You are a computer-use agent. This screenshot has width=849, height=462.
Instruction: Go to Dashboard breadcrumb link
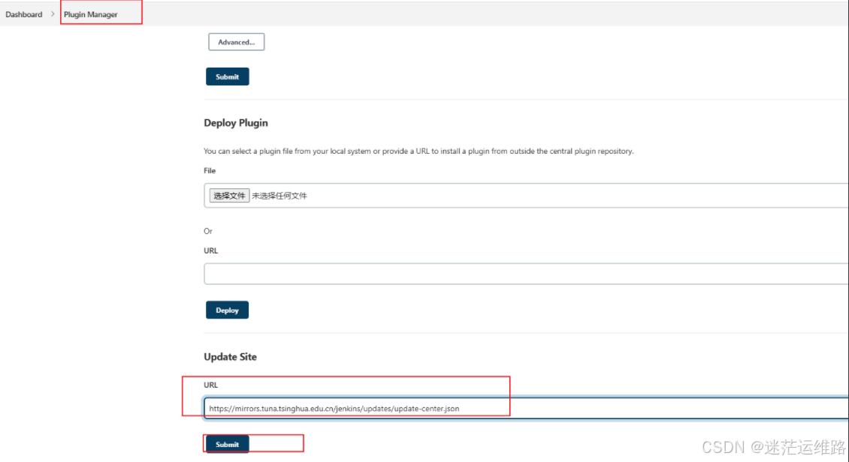pyautogui.click(x=24, y=14)
